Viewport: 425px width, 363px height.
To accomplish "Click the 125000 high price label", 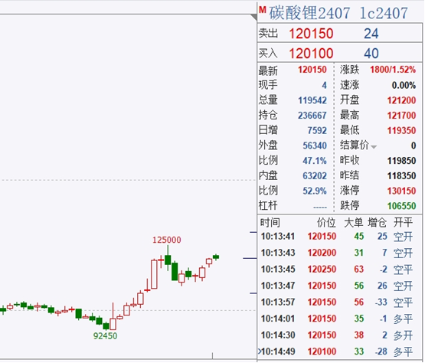I will pos(166,240).
